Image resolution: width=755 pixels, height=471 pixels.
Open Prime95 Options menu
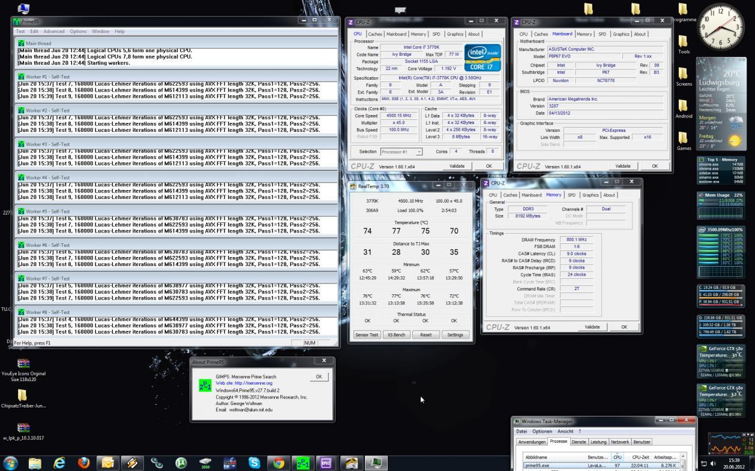(78, 31)
